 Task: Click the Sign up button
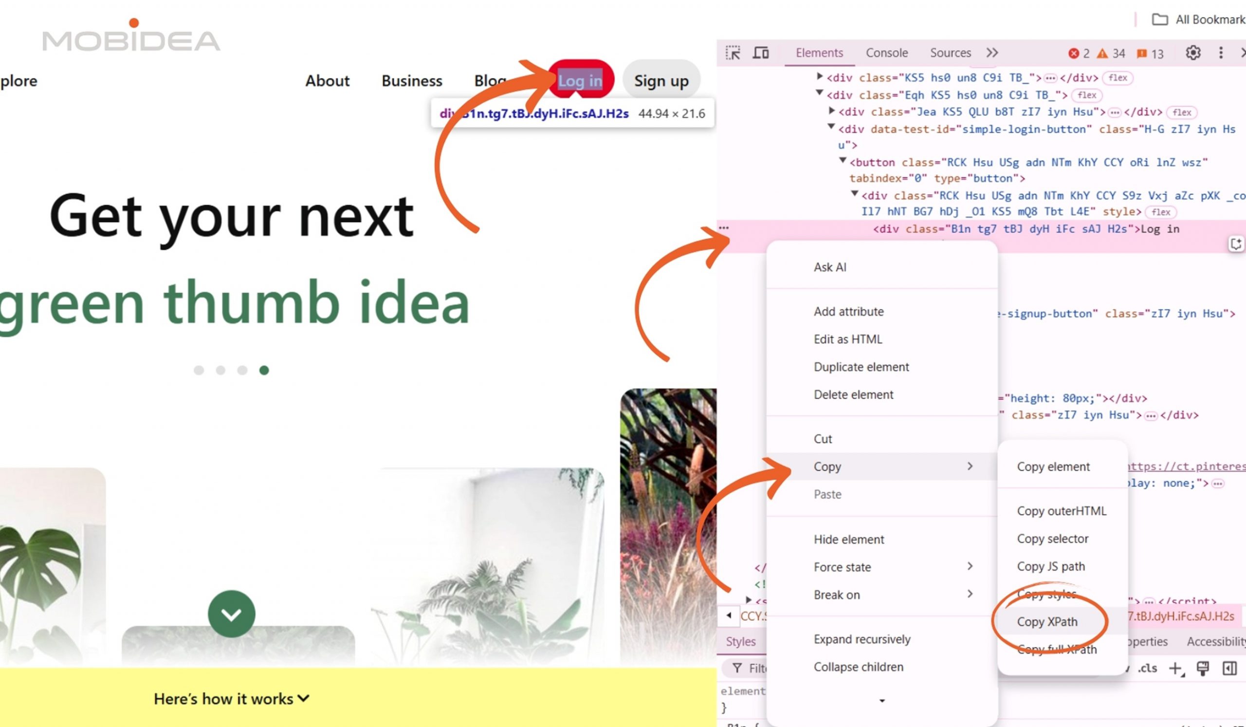(661, 80)
